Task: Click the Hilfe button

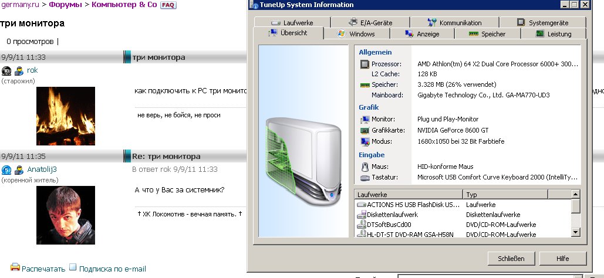Action: [562, 258]
